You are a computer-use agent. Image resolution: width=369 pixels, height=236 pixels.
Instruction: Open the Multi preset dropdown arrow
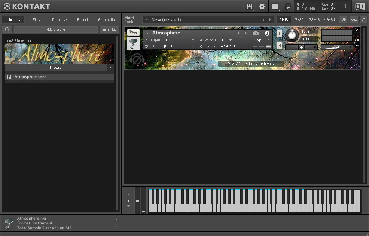click(146, 20)
